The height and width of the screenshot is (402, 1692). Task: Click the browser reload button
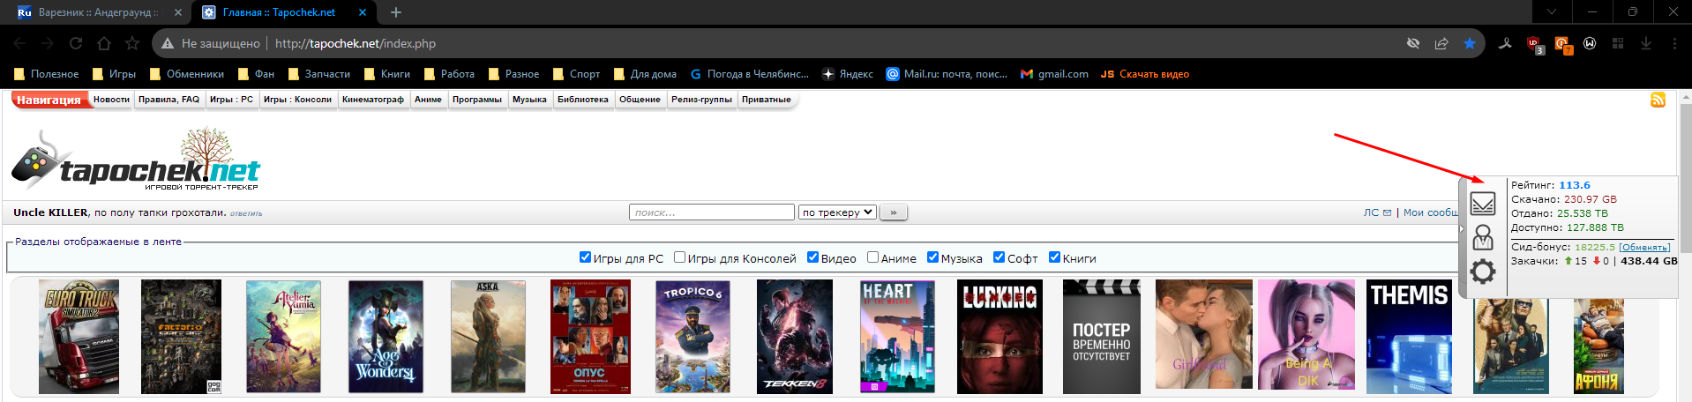76,43
